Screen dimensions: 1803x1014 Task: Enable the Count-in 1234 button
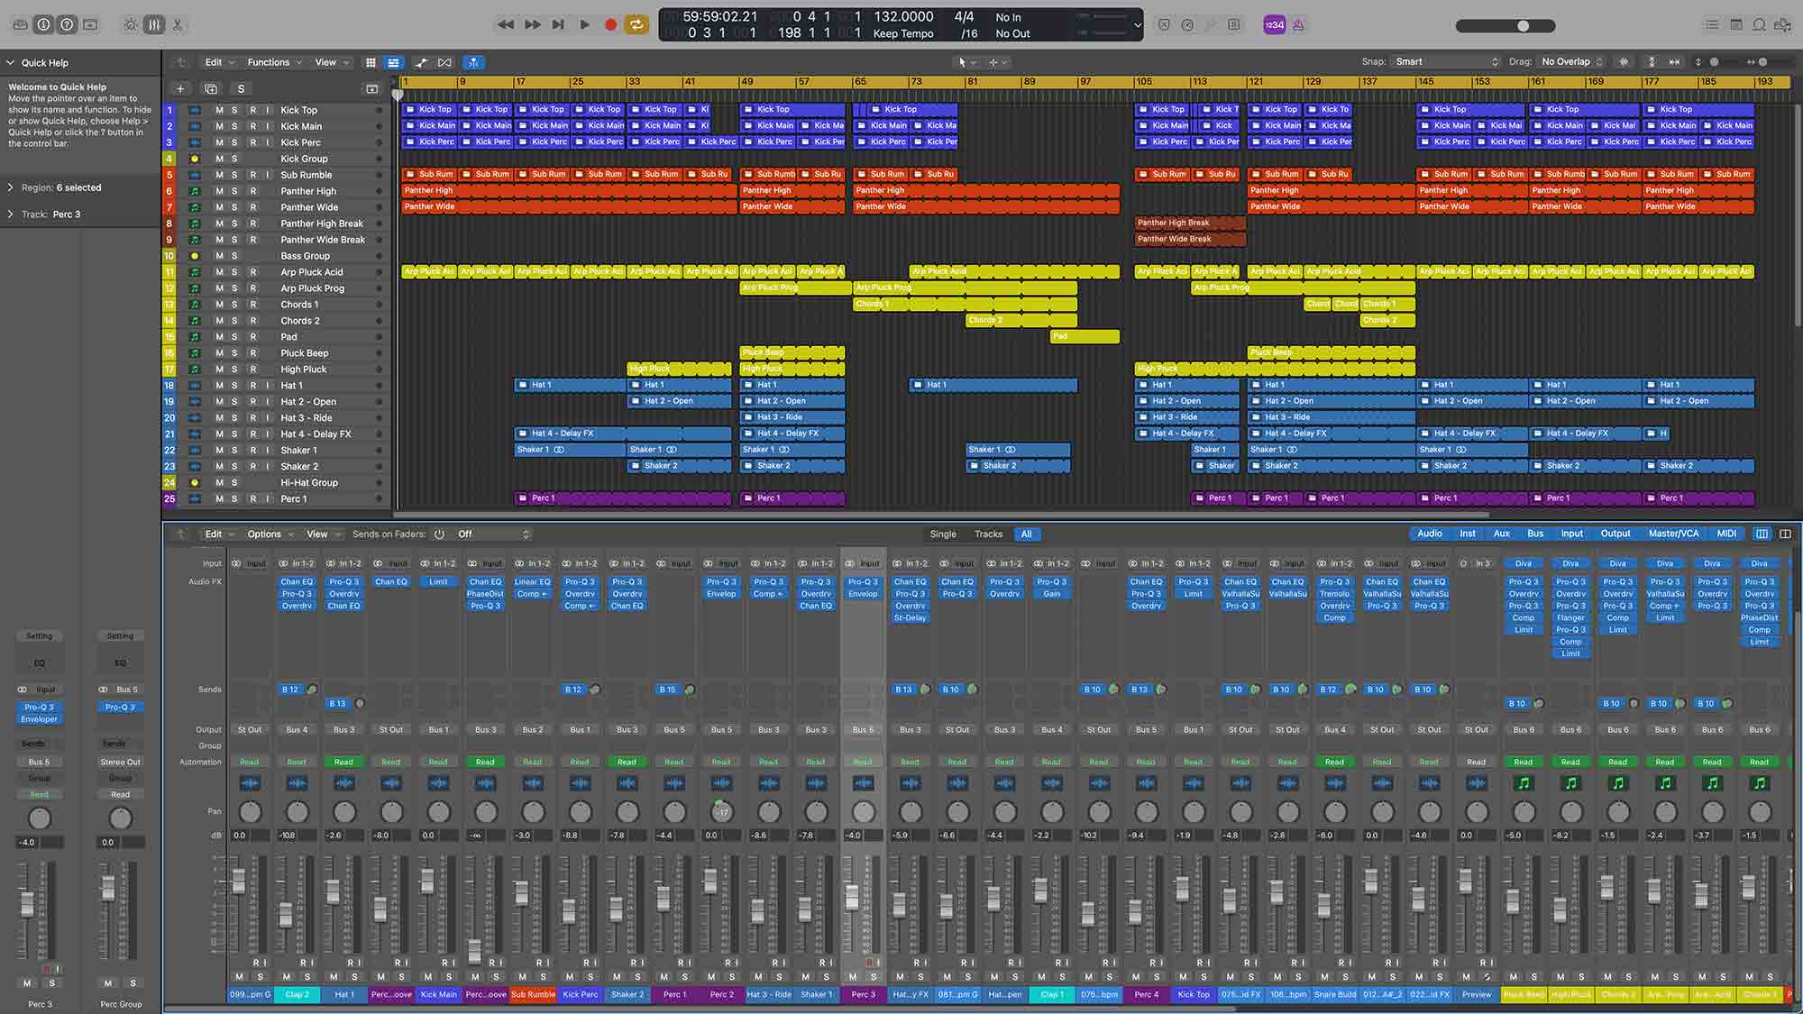1274,25
